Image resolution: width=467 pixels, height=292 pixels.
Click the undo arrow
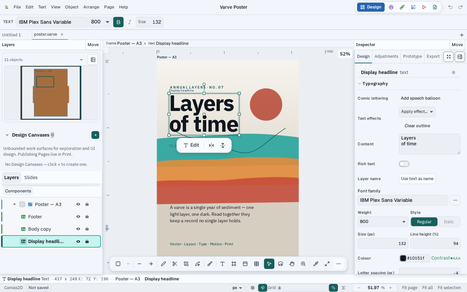click(450, 7)
